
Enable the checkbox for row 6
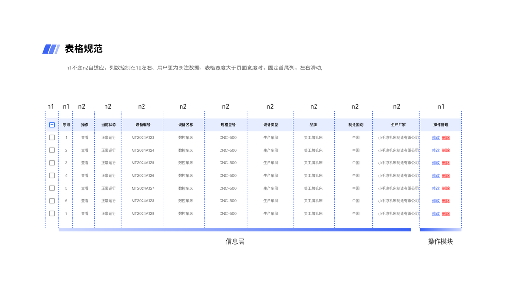pyautogui.click(x=52, y=200)
